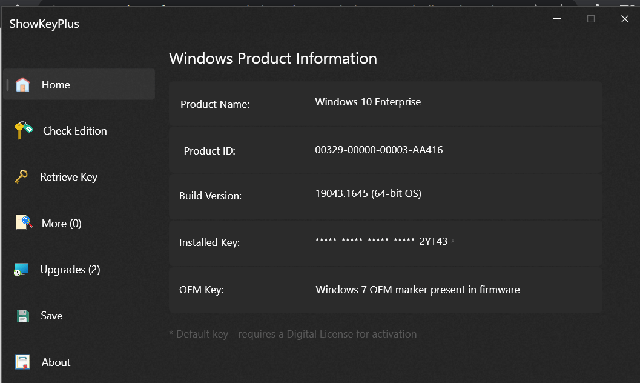Click the Product ID: label

coord(209,151)
